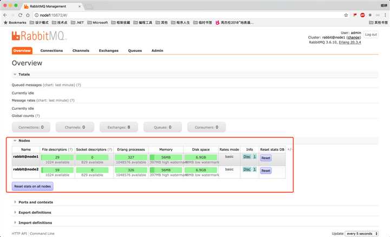Image resolution: width=390 pixels, height=237 pixels.
Task: Open the Erlang 20.3.4 version link
Action: (350, 42)
